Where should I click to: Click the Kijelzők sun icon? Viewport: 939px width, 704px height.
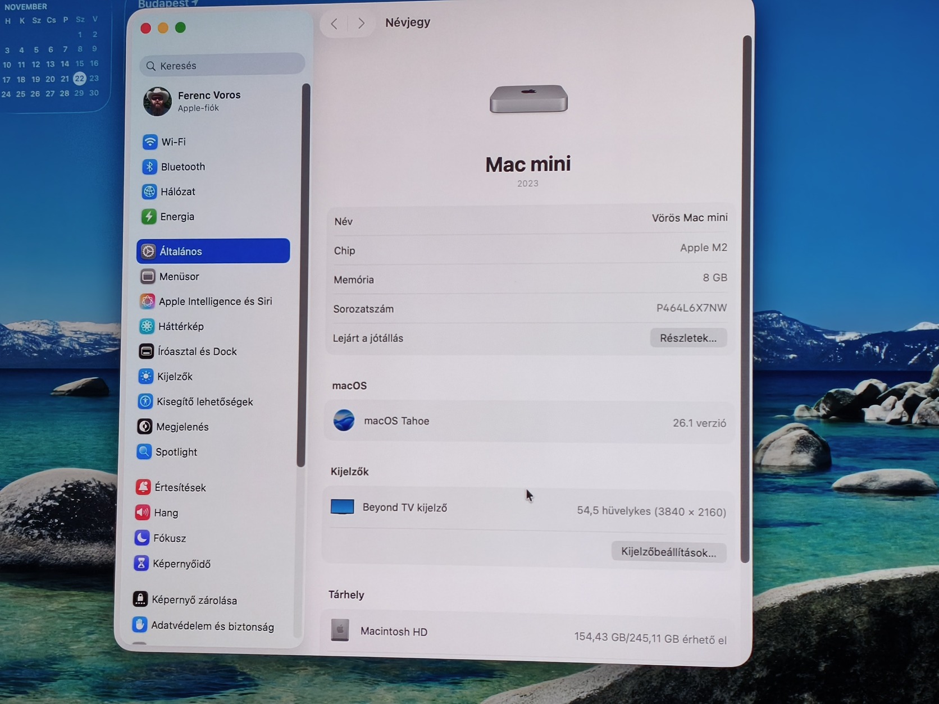point(145,376)
